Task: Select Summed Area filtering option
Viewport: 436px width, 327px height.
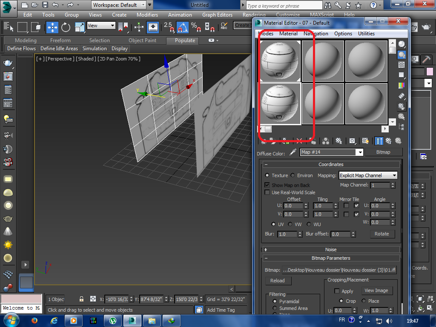Action: (x=275, y=308)
